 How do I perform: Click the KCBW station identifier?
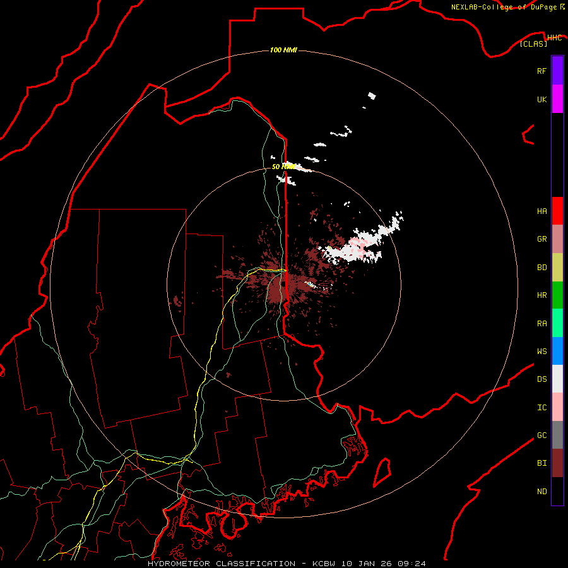tap(324, 564)
